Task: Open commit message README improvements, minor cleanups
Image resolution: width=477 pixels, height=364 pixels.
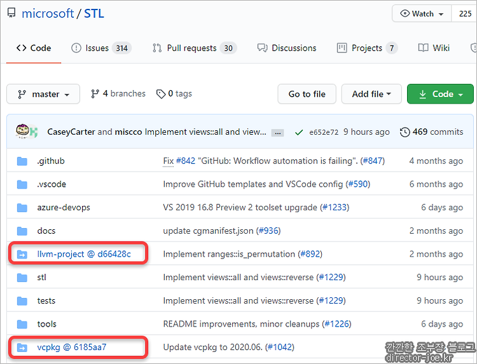Action: [241, 324]
